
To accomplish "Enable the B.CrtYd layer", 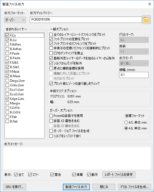I will (x=7, y=112).
